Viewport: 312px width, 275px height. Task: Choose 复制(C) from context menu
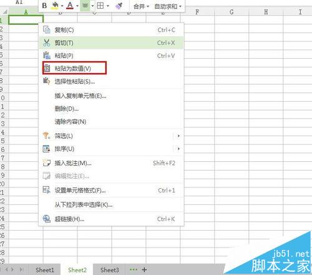(x=111, y=30)
